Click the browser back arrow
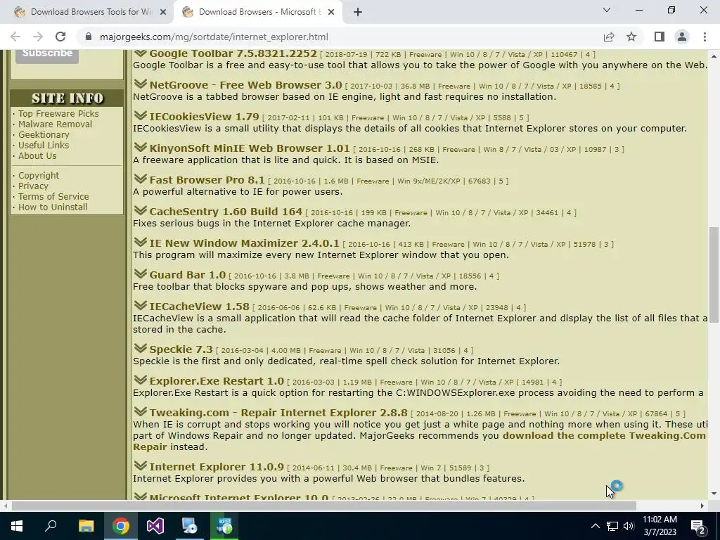 click(x=15, y=37)
